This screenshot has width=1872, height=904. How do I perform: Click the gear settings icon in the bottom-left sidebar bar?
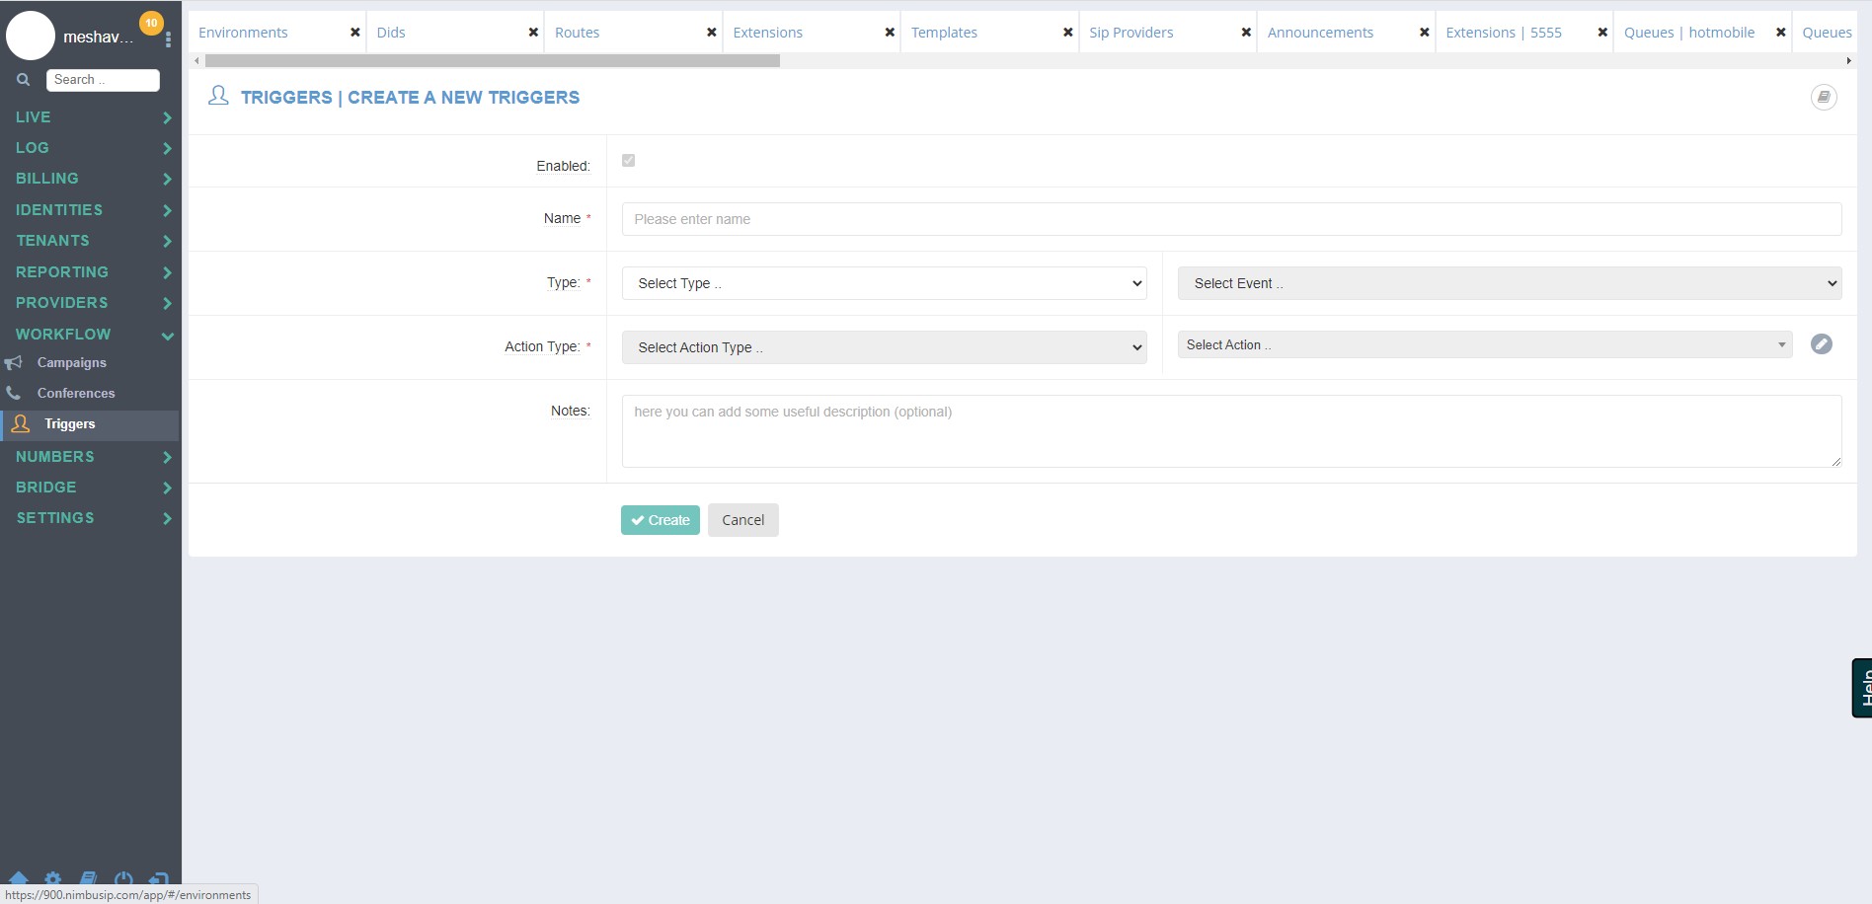point(53,878)
